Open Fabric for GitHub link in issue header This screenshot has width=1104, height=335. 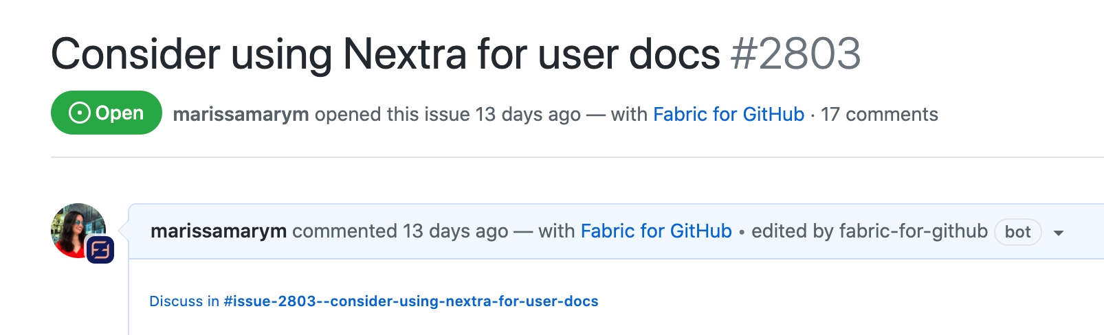728,114
